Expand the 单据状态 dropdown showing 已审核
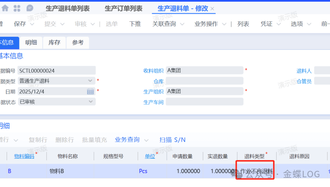 [90, 102]
